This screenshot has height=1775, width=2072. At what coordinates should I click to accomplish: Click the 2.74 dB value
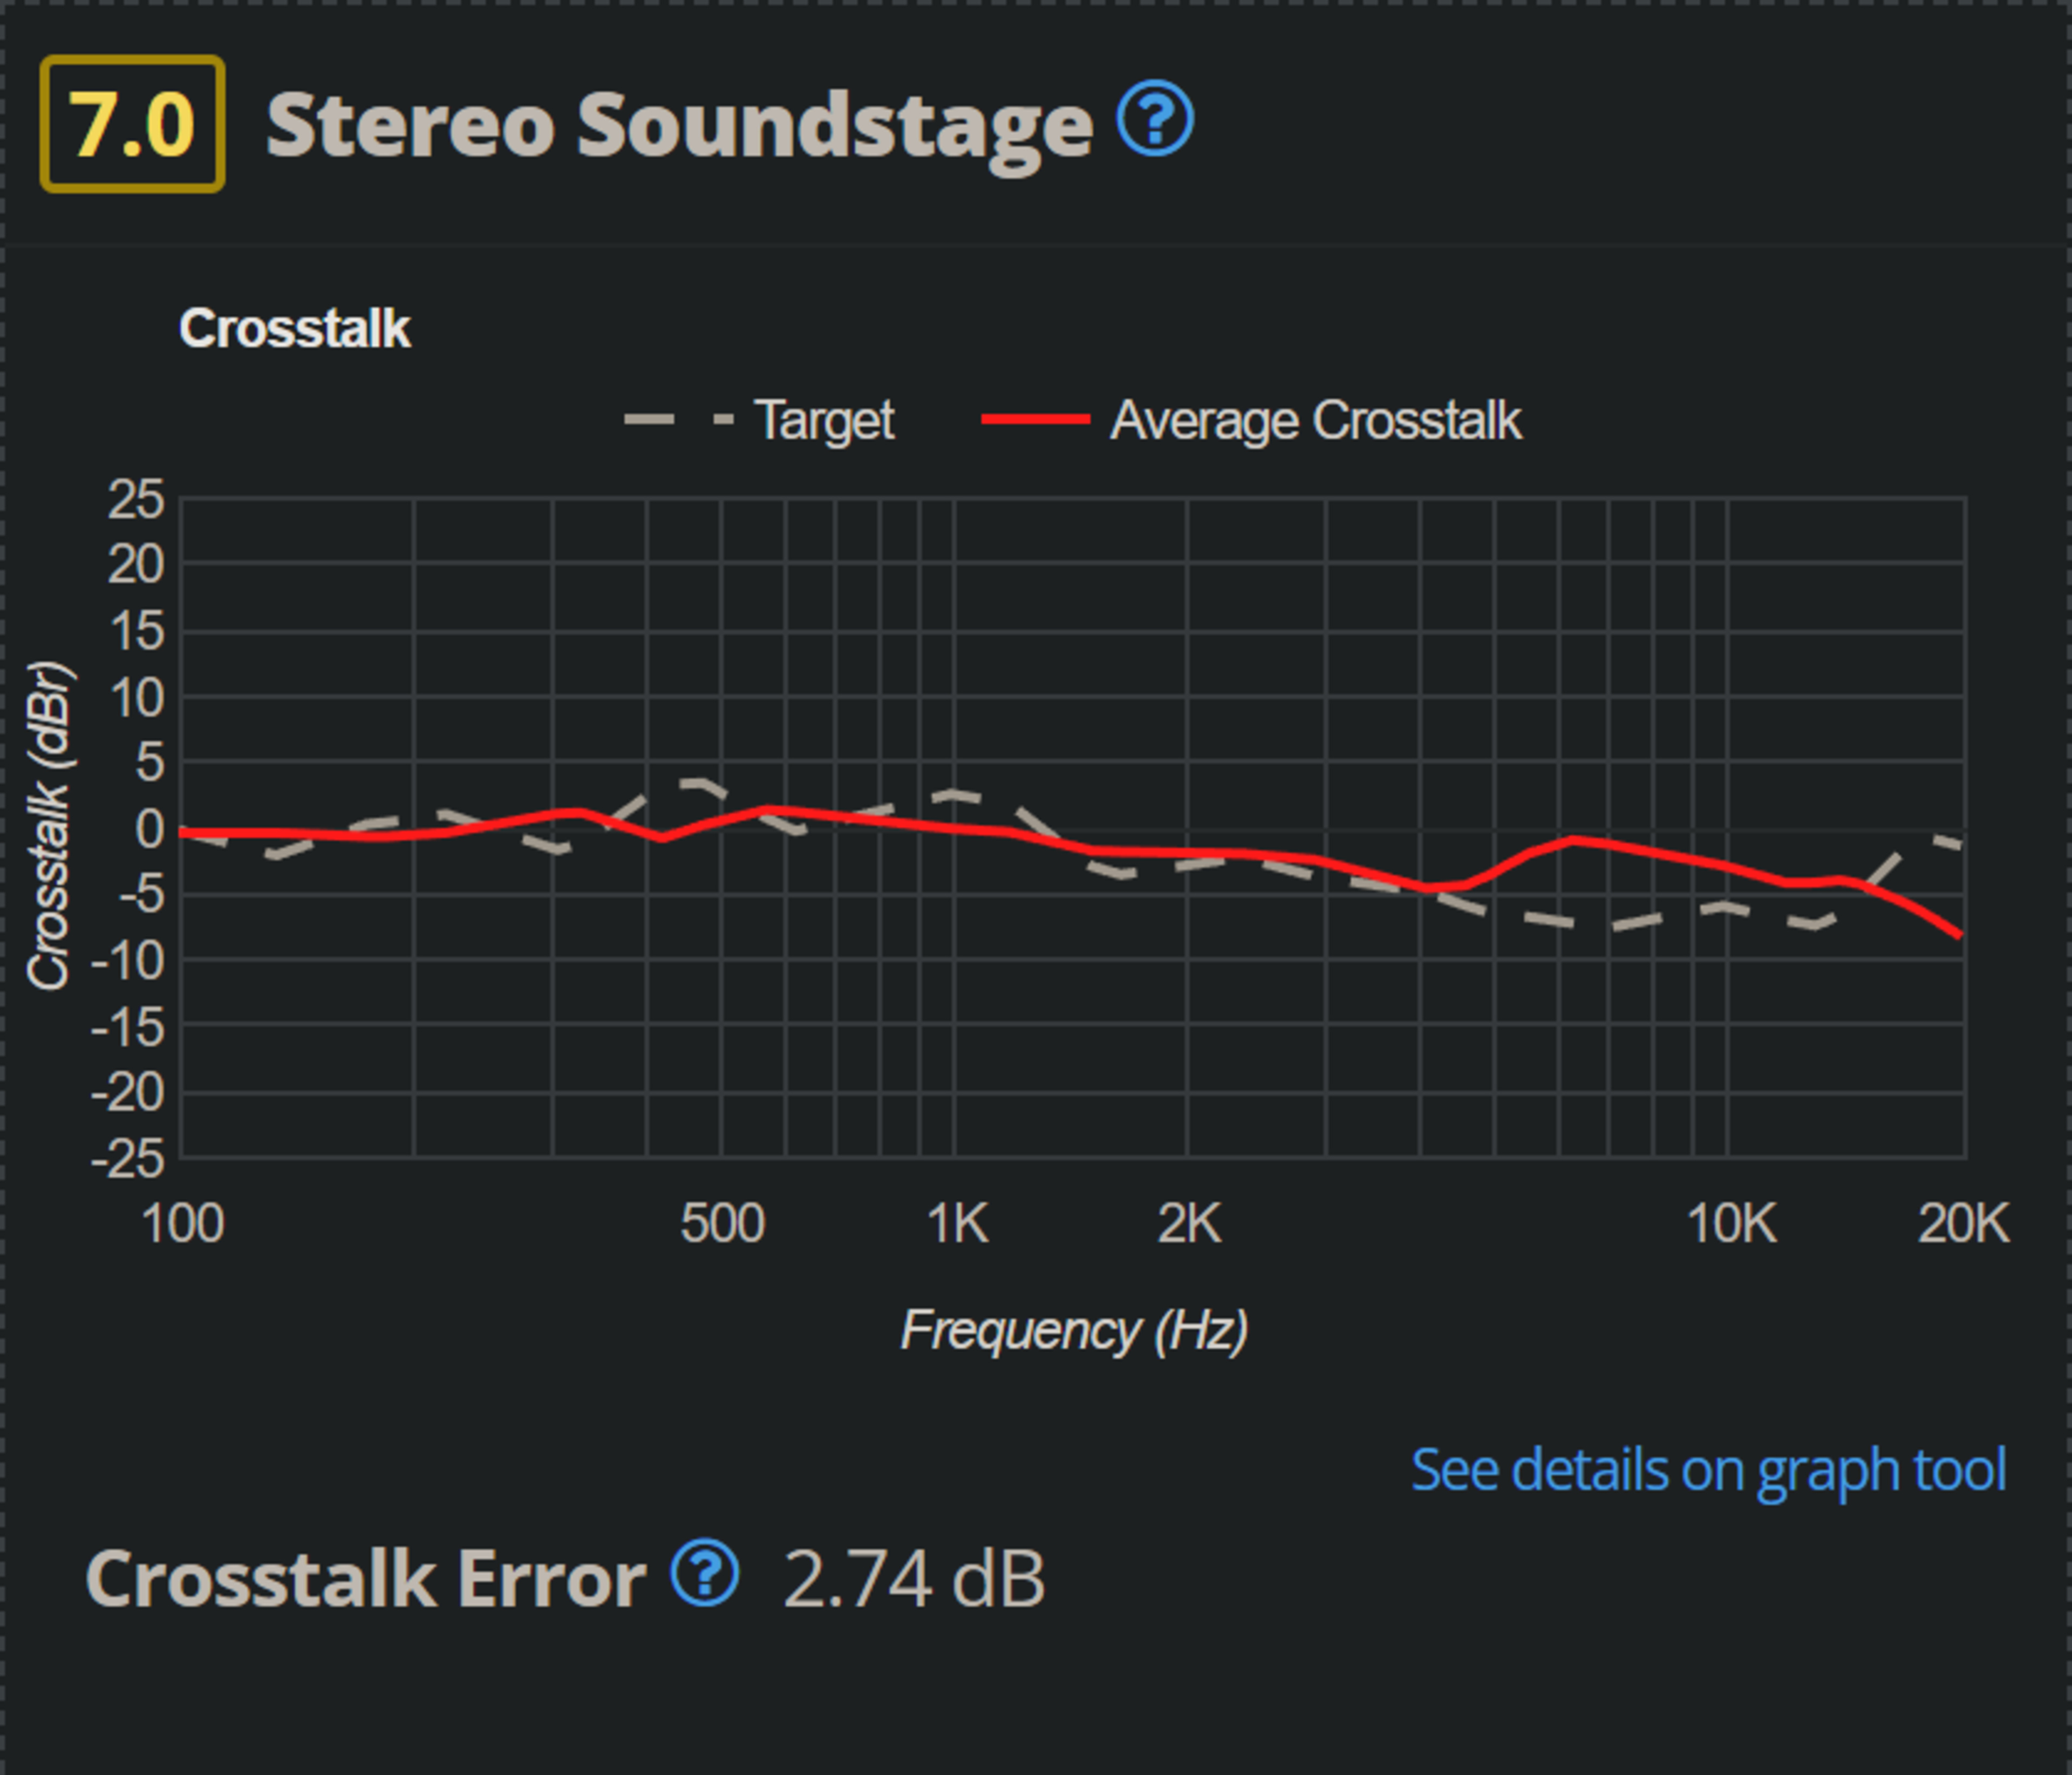click(x=914, y=1579)
